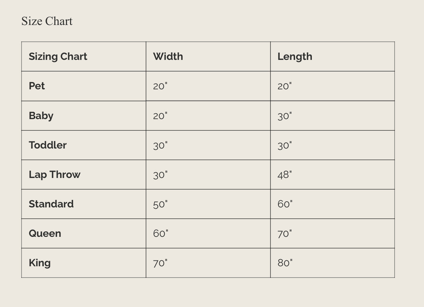Click the Size Chart heading
The height and width of the screenshot is (307, 424).
tap(47, 21)
